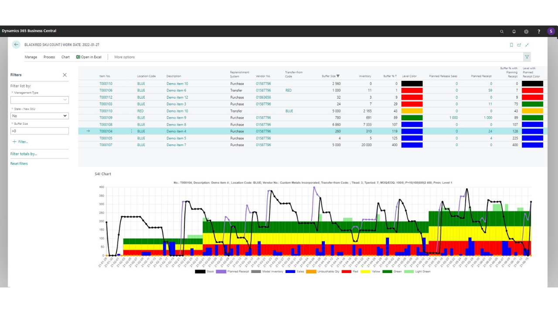Click Planned Receipt value 59 for T000106

point(490,90)
